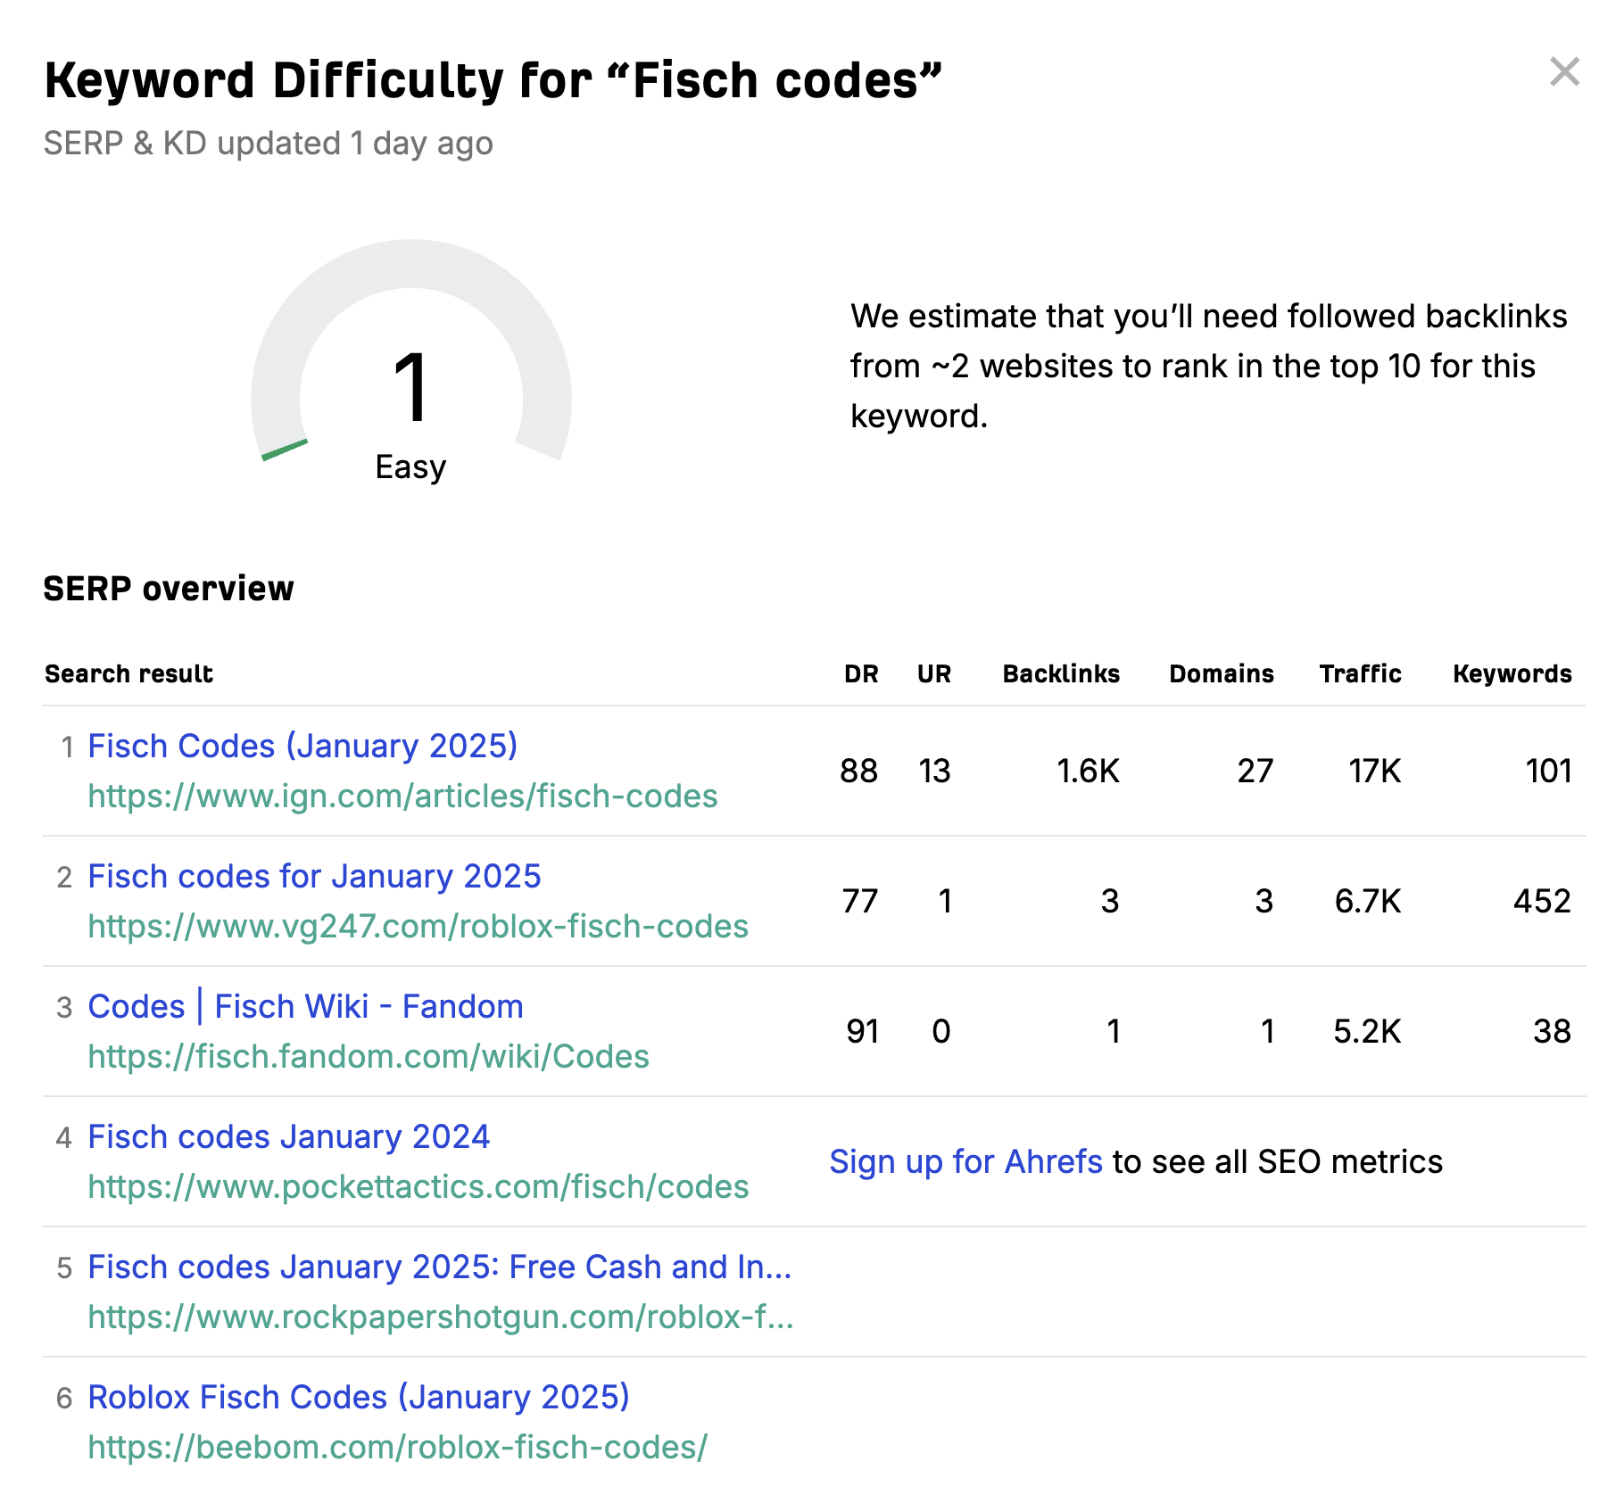The image size is (1624, 1486).
Task: Click the Search result column header
Action: [x=129, y=673]
